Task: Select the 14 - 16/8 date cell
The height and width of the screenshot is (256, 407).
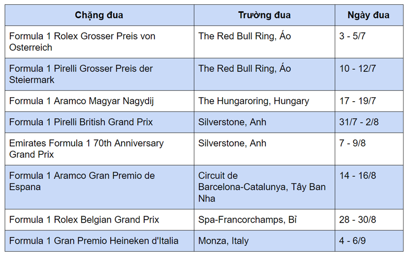Action: coord(357,176)
